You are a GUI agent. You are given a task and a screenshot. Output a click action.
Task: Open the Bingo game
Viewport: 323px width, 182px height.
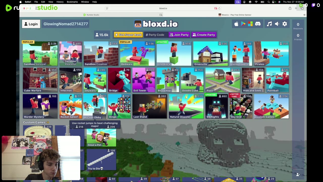pyautogui.click(x=119, y=106)
